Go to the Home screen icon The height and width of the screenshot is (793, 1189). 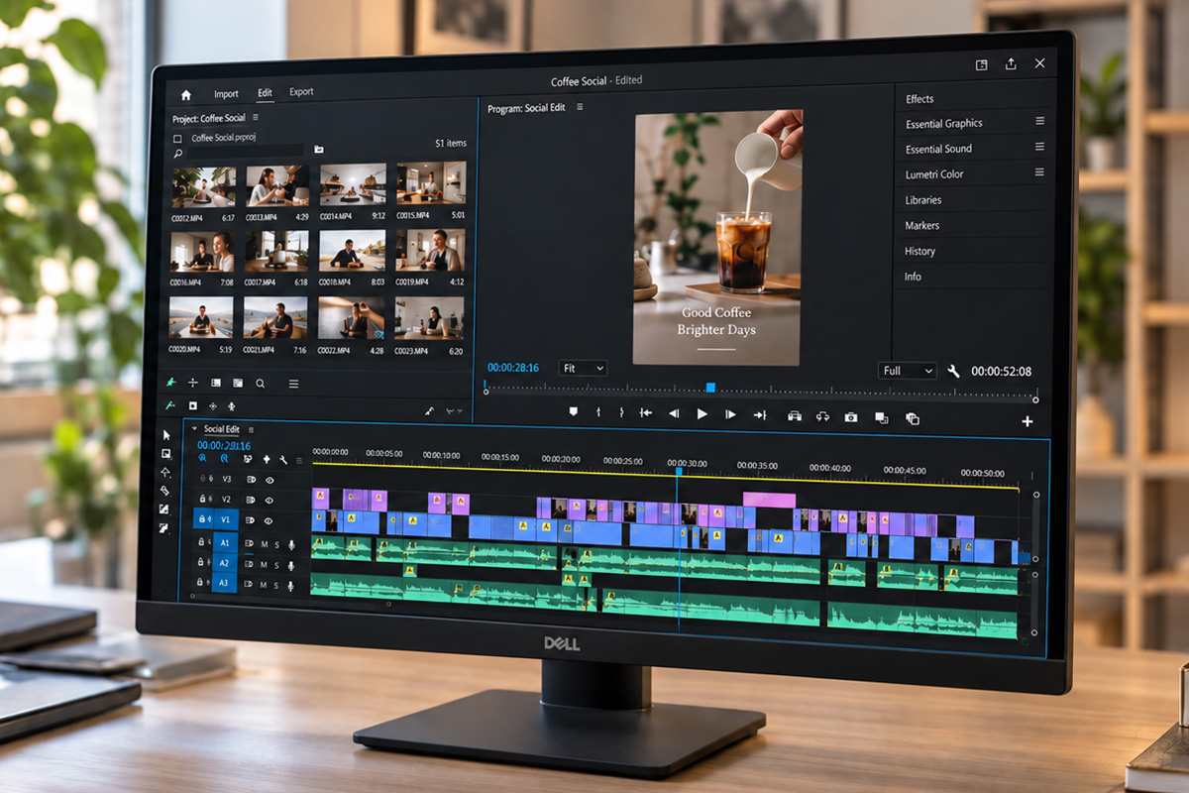click(185, 95)
